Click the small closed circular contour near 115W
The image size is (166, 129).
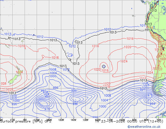[104, 67]
